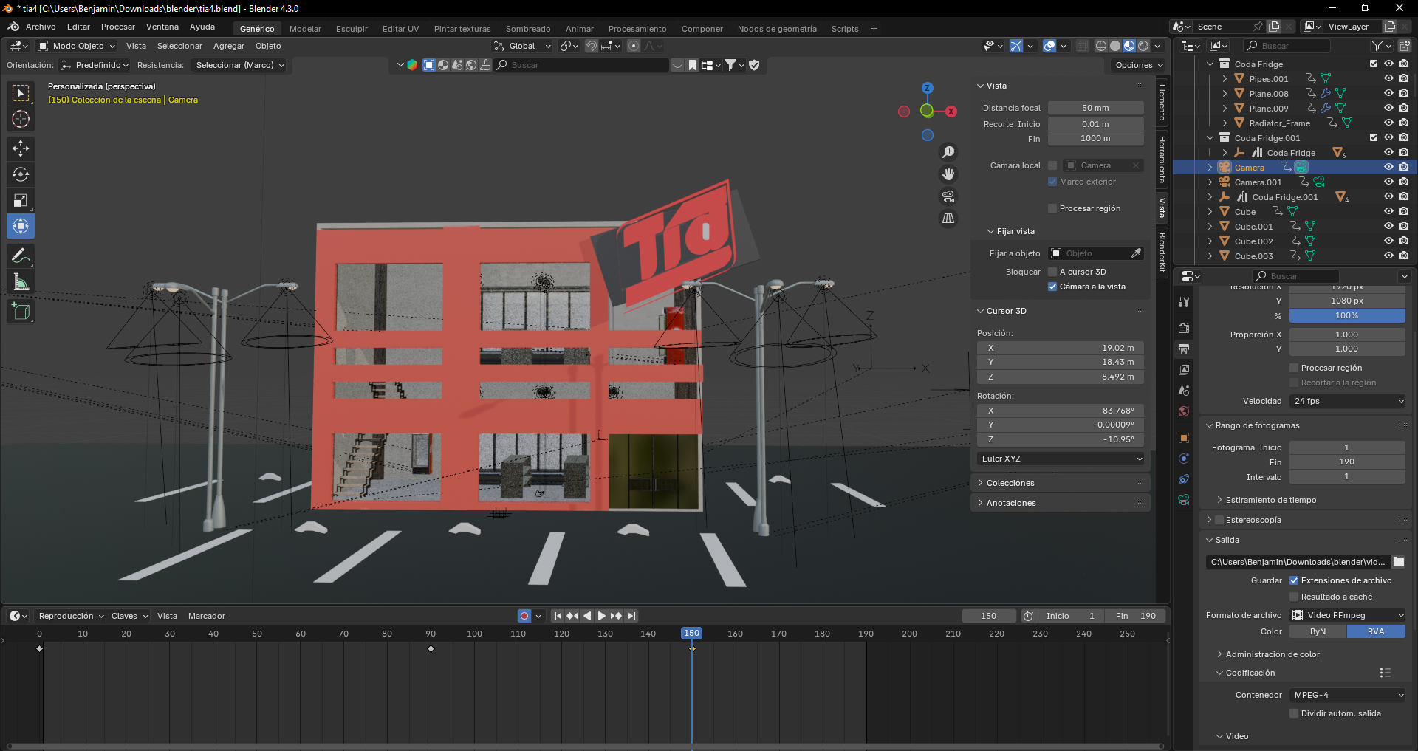Viewport: 1418px width, 751px height.
Task: Hide Pipes.001 with its eye icon
Action: pos(1388,78)
